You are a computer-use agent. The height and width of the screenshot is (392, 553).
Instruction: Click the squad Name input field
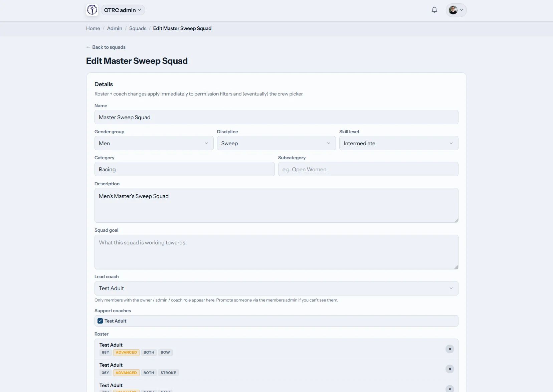click(276, 117)
